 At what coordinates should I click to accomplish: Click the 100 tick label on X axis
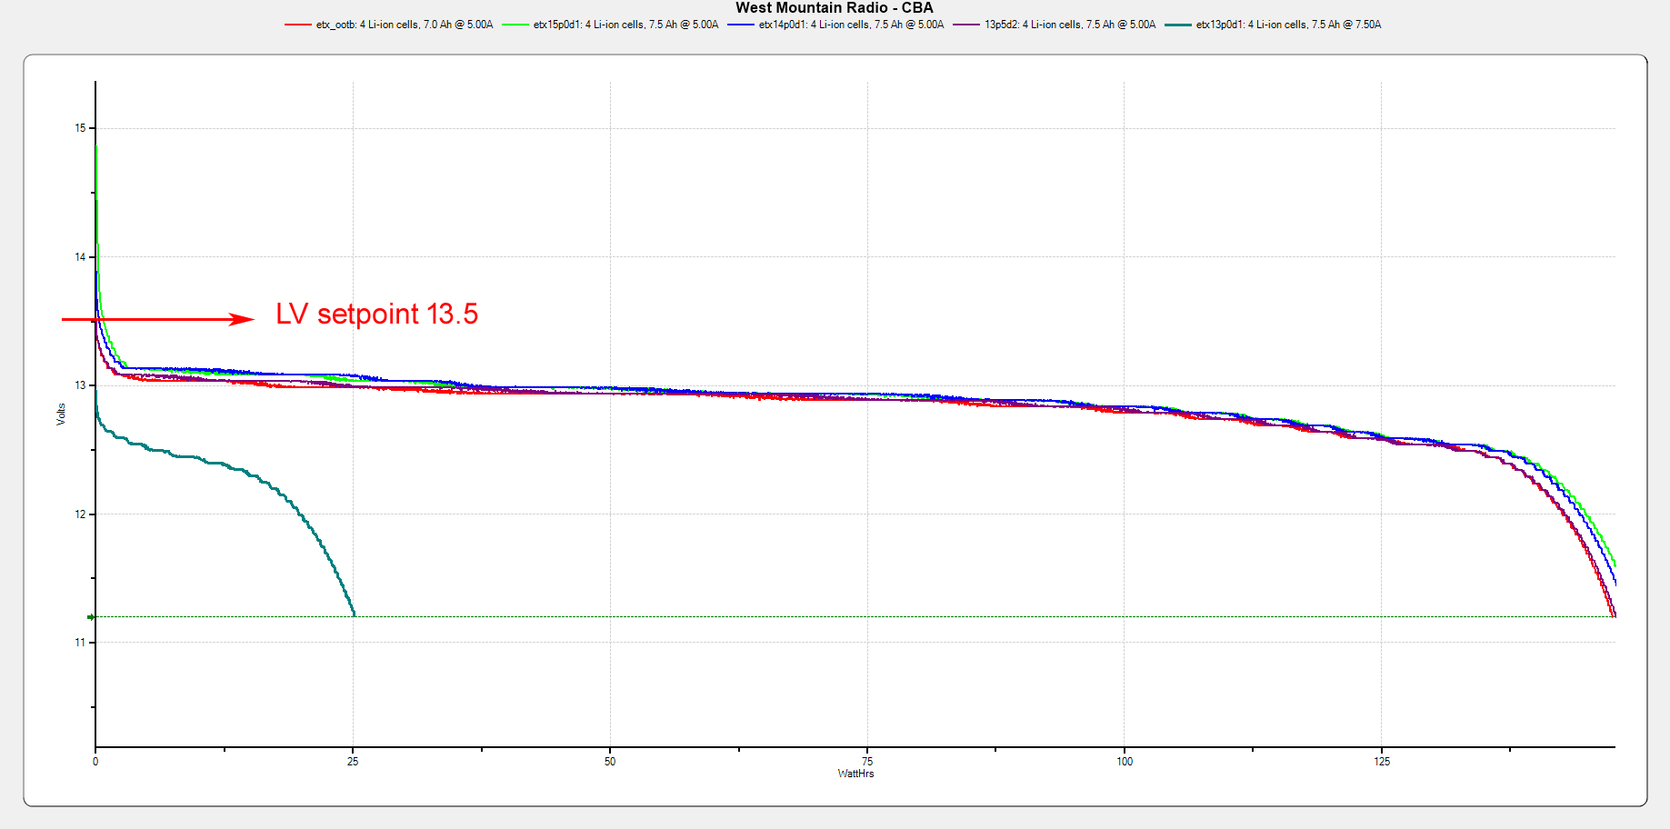[x=1125, y=762]
